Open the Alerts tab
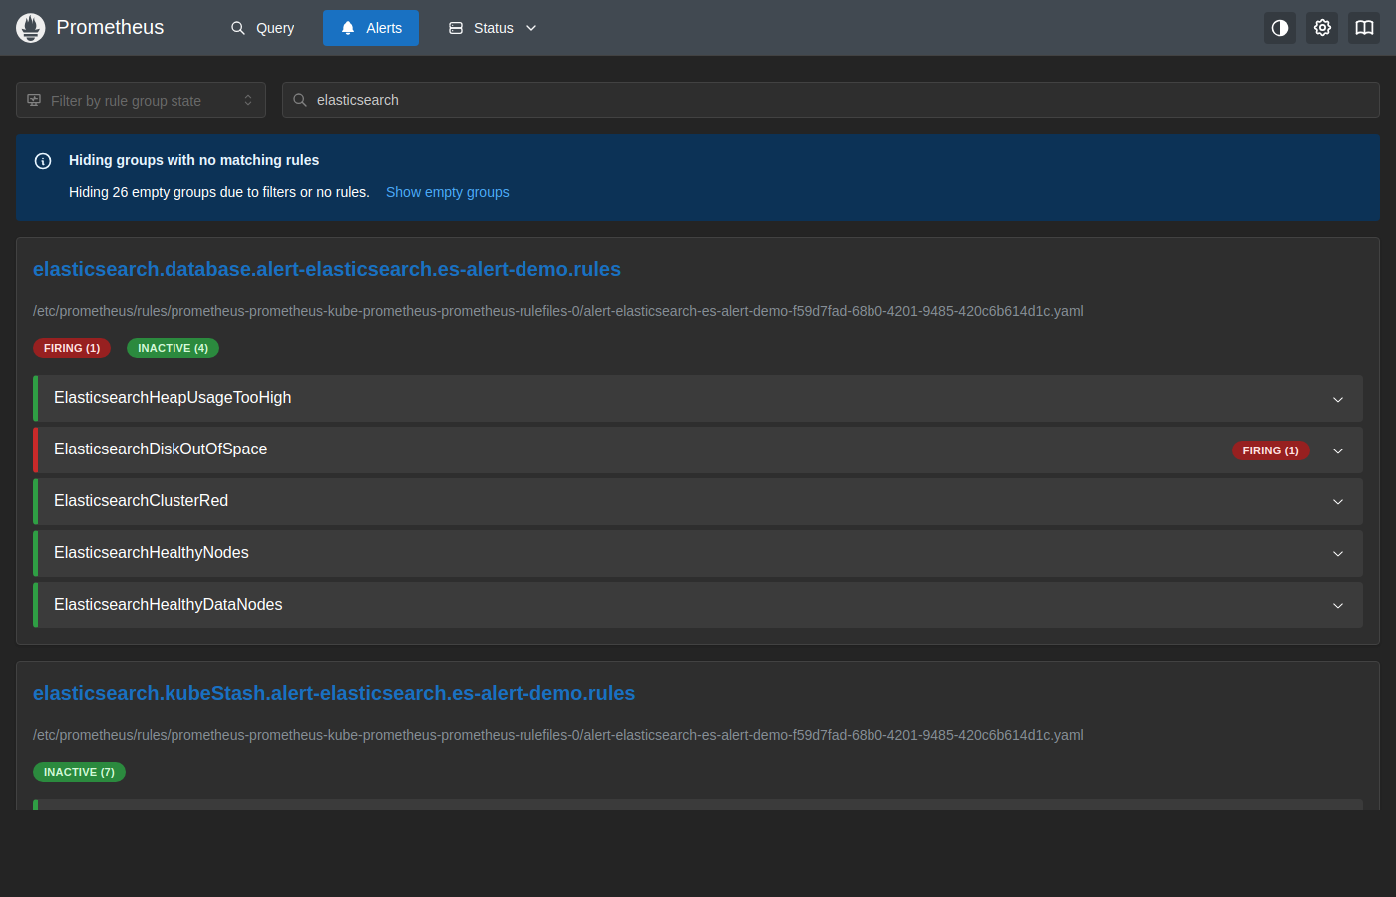1396x897 pixels. pos(371,28)
